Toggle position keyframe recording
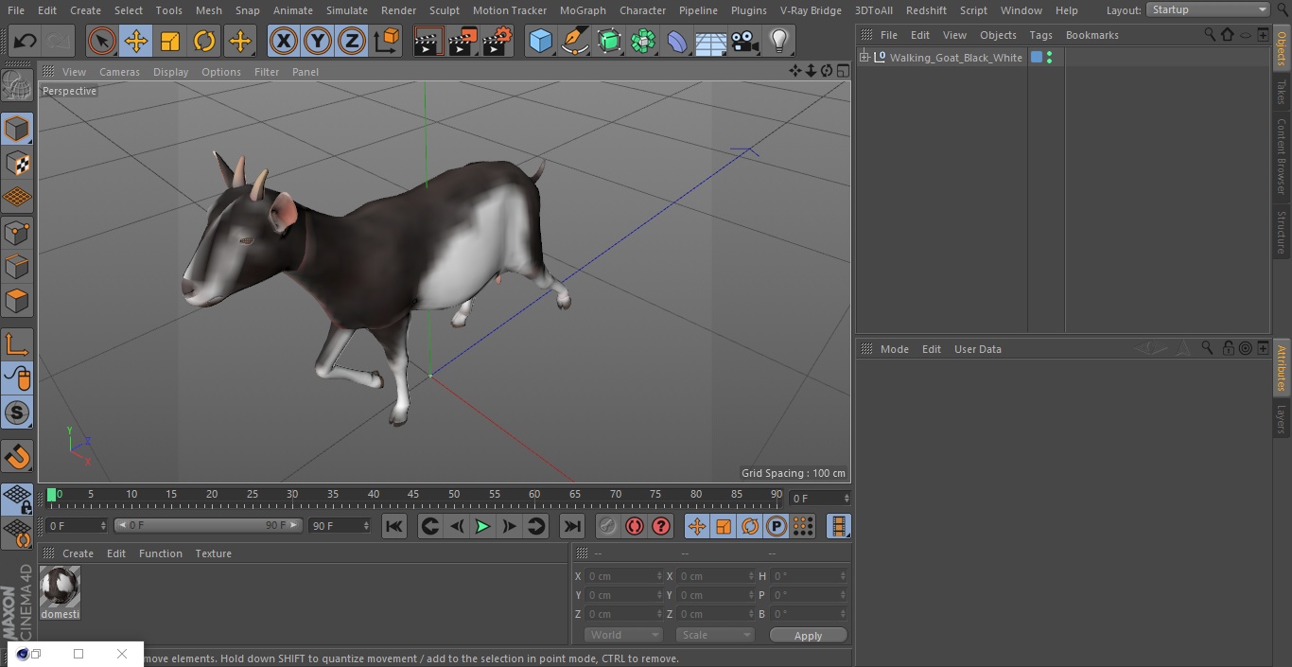Screen dimensions: 1292x667 [697, 526]
